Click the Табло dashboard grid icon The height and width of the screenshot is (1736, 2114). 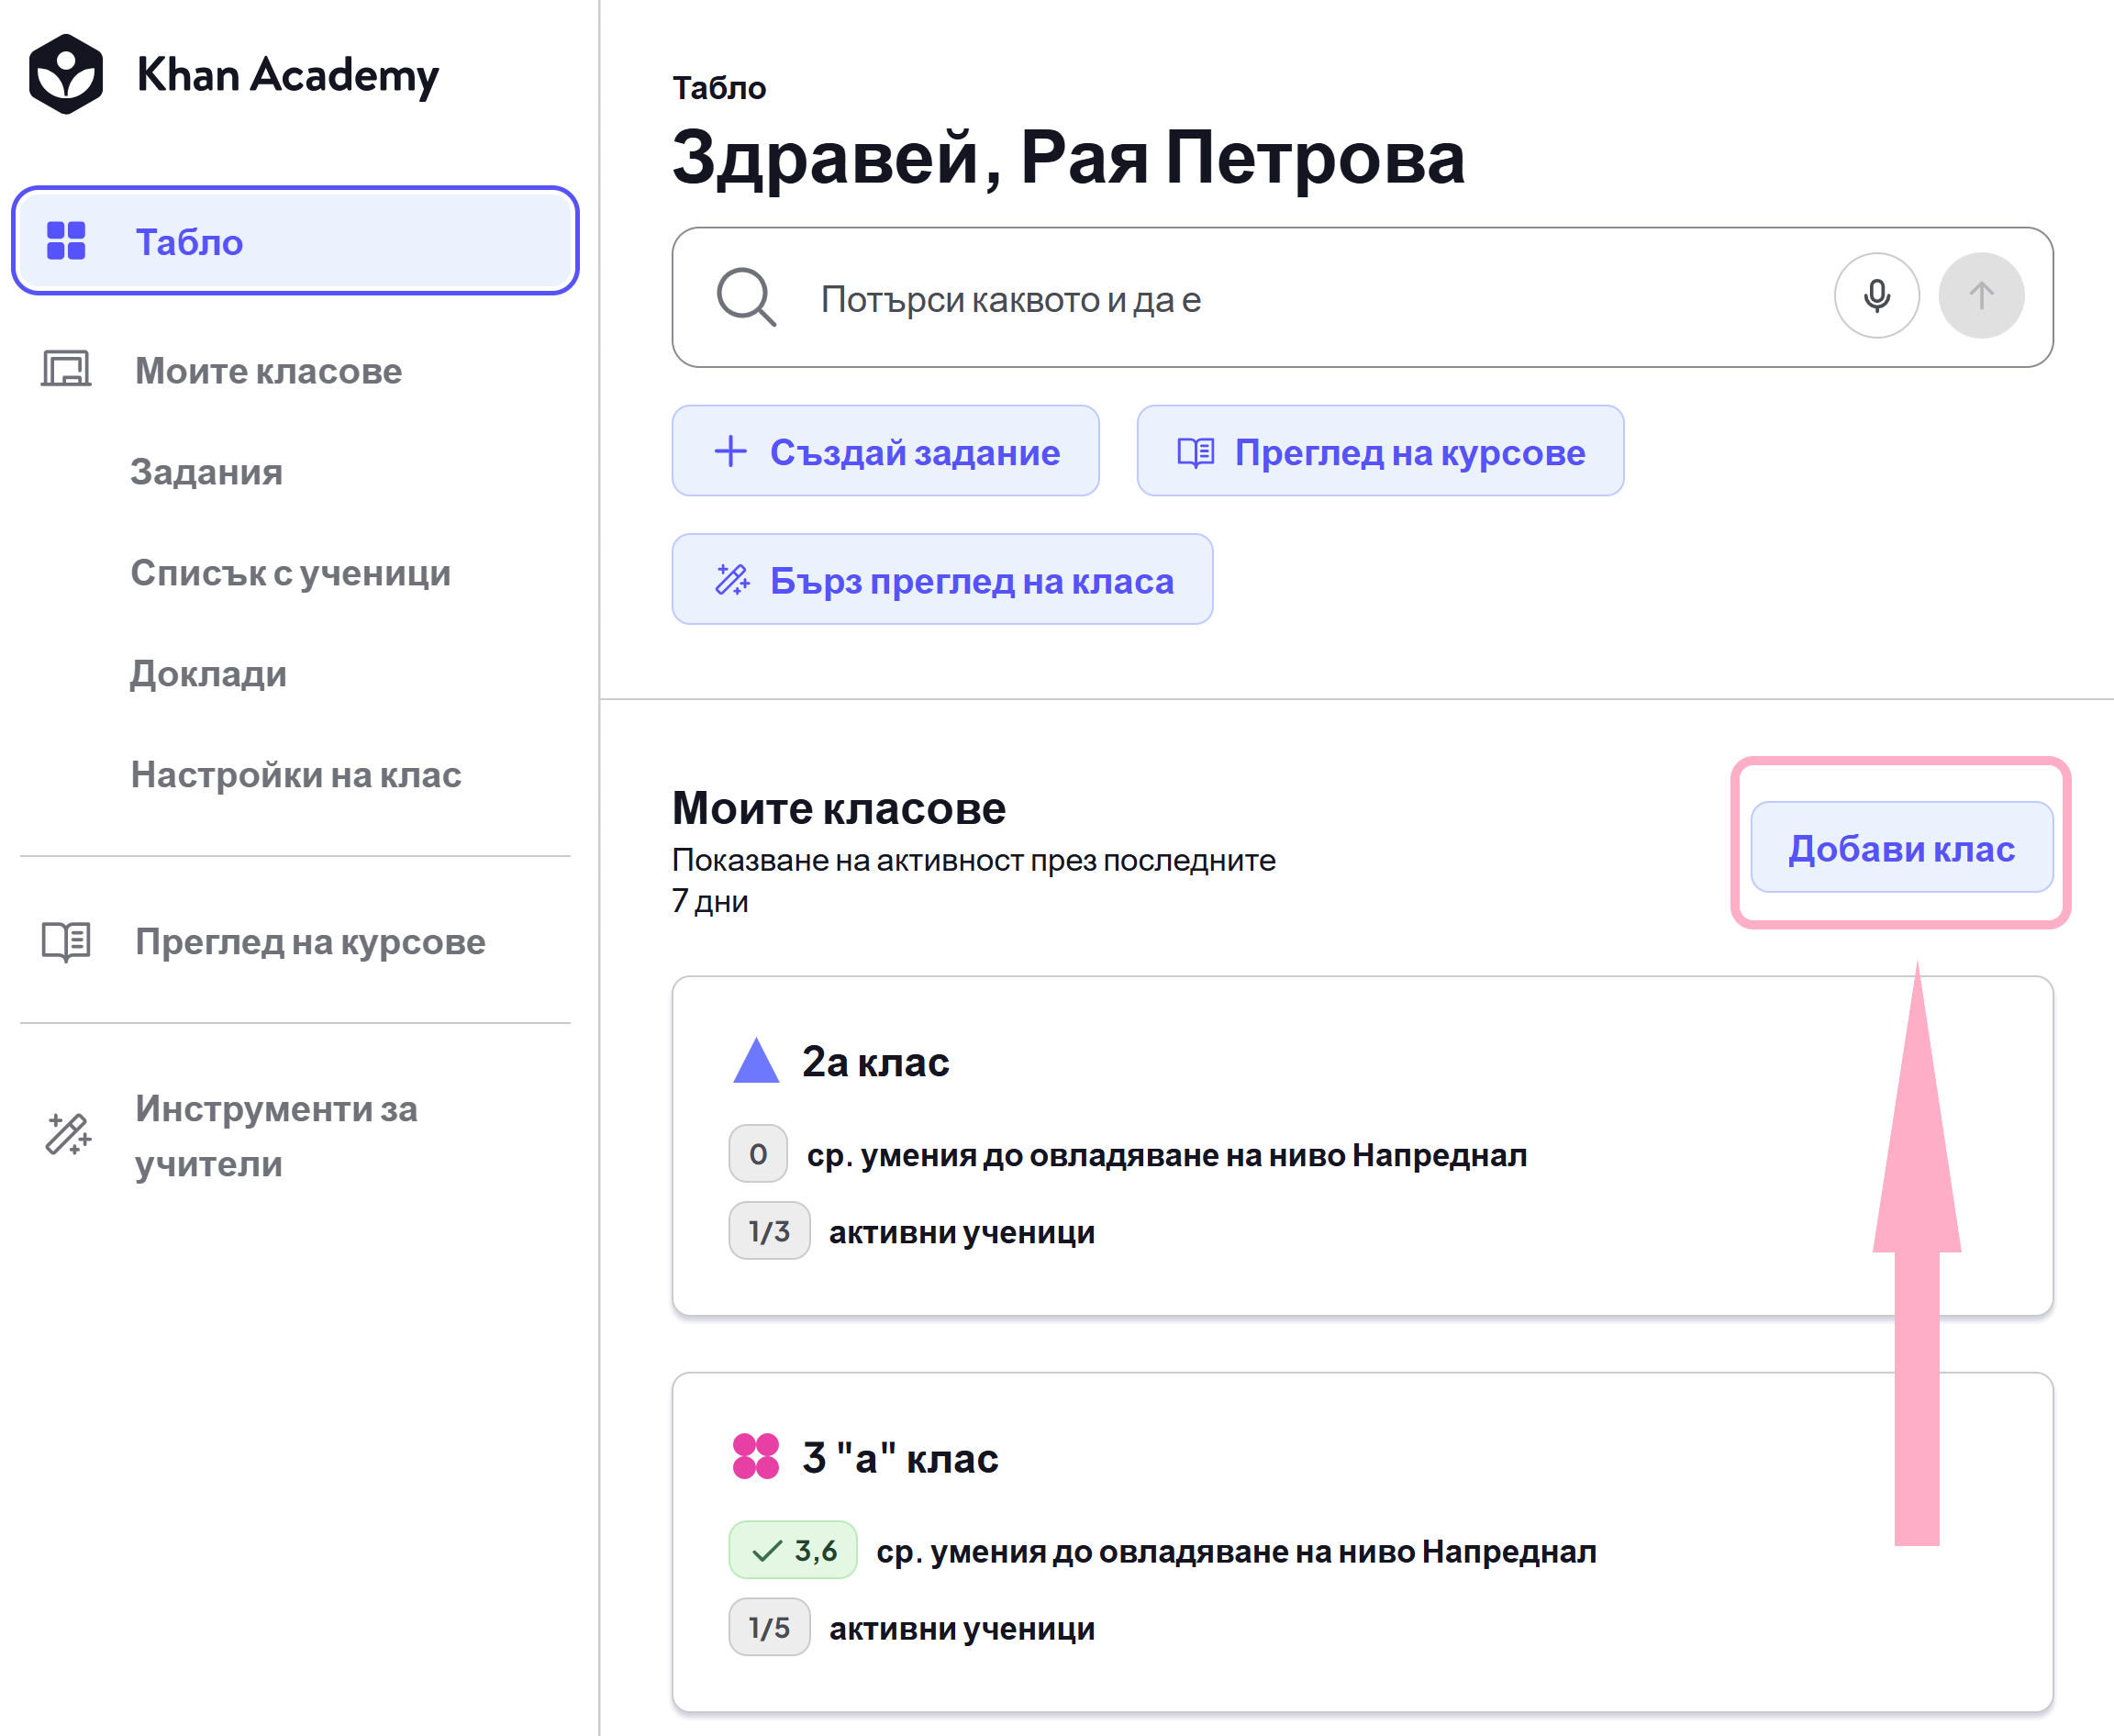66,241
